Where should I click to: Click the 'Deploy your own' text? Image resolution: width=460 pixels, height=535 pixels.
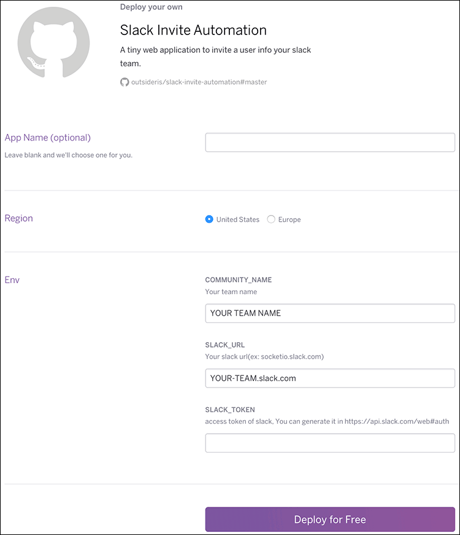pos(151,7)
